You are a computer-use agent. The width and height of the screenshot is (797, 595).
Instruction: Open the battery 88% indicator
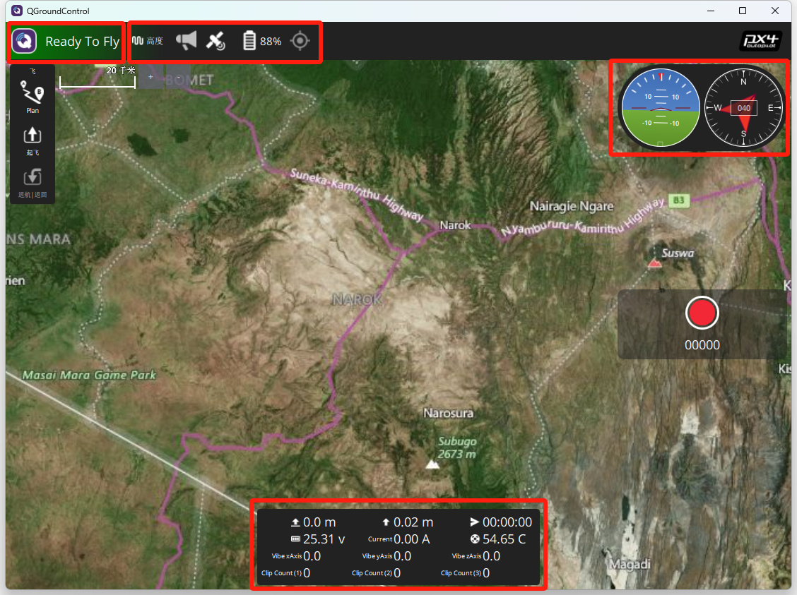click(x=262, y=41)
